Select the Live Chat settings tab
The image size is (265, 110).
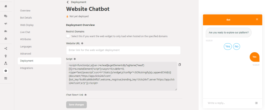click(x=25, y=32)
